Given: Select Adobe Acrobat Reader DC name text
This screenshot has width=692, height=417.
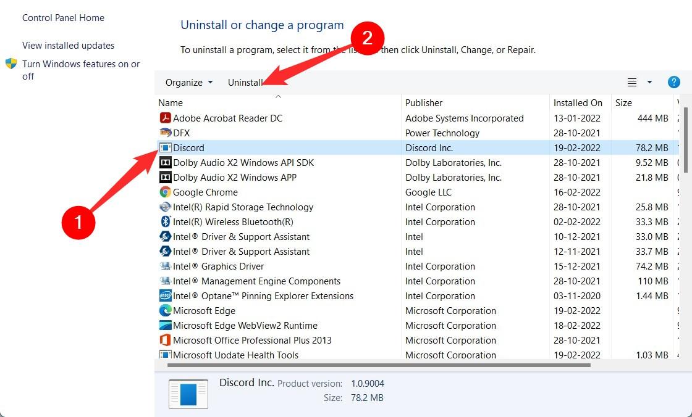Looking at the screenshot, I should coord(227,118).
